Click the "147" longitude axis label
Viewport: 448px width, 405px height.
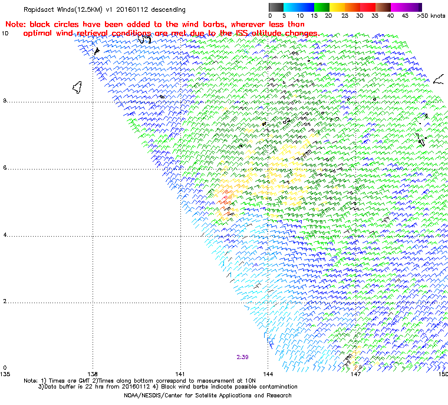point(355,374)
